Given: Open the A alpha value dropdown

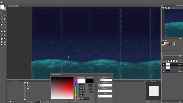Looking at the screenshot, I should click(x=83, y=95).
